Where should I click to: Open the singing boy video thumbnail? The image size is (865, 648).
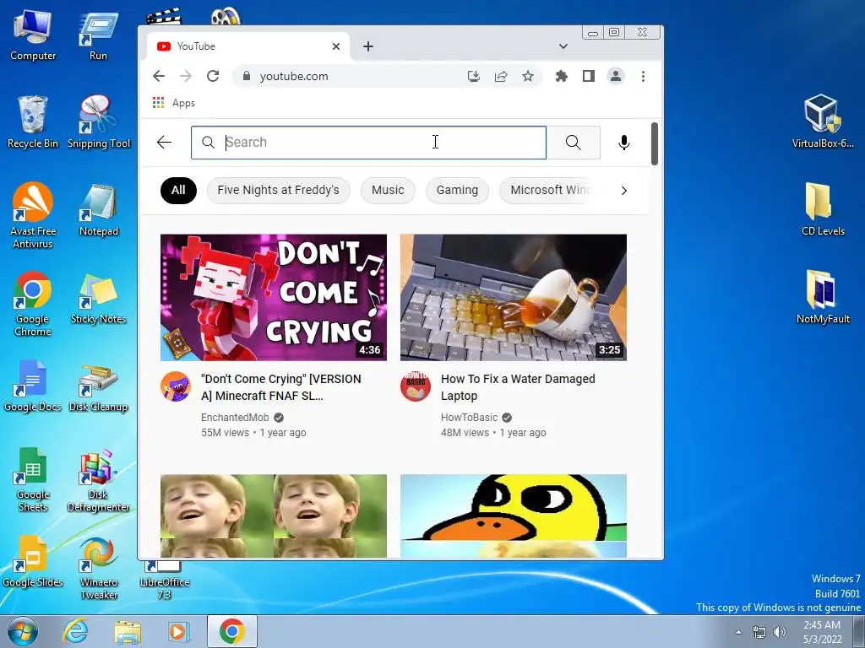point(274,516)
